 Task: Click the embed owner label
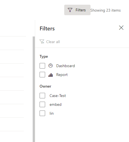tap(55, 104)
